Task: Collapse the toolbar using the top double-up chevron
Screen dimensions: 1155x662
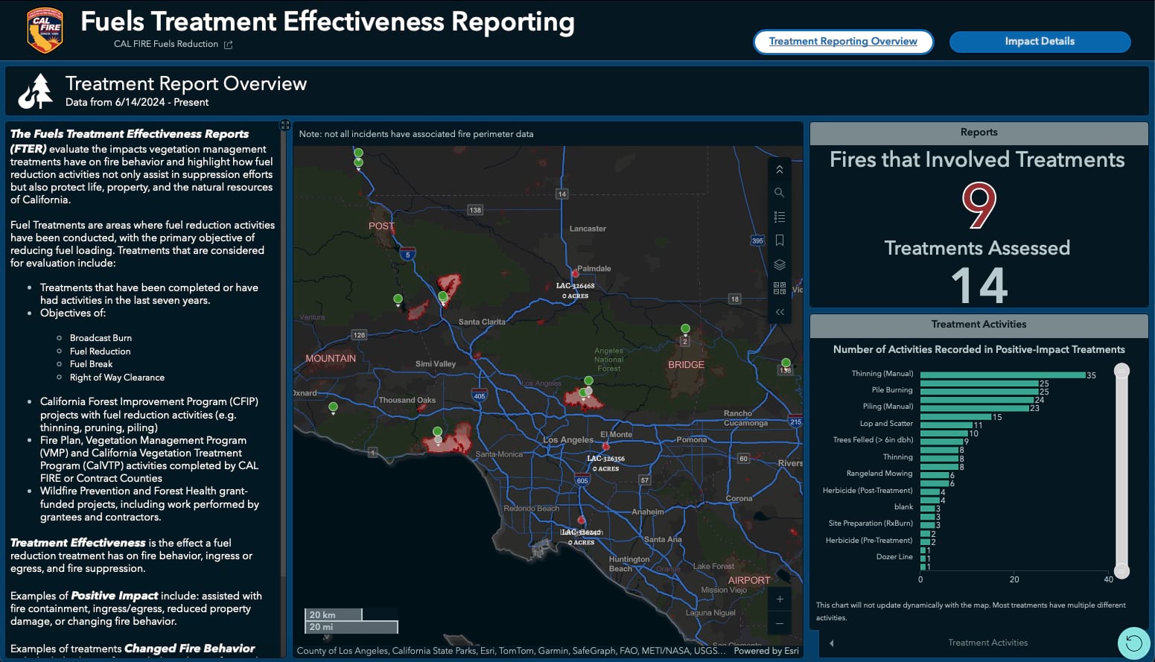Action: (x=780, y=169)
